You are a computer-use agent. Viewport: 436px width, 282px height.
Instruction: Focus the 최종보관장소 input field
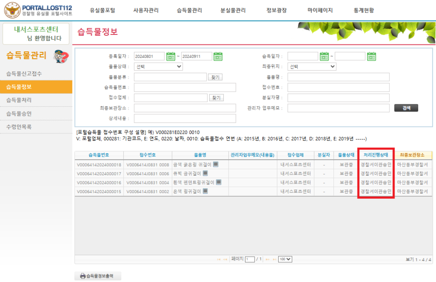[185, 108]
